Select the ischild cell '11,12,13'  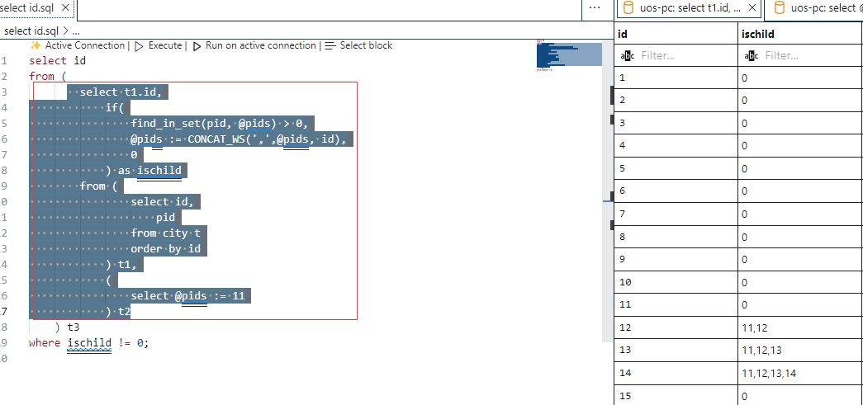(801, 350)
